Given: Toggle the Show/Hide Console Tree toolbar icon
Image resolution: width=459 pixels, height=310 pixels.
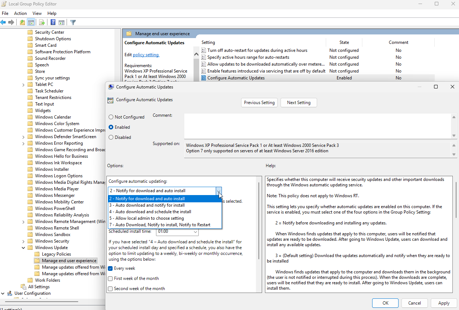Looking at the screenshot, I should coord(31,22).
